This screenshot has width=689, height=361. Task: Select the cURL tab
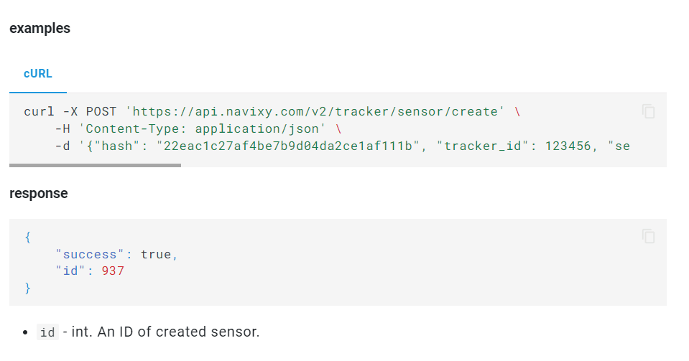coord(38,74)
